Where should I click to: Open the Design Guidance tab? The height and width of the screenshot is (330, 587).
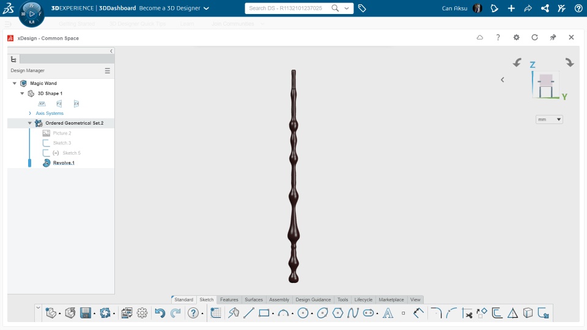click(x=313, y=299)
